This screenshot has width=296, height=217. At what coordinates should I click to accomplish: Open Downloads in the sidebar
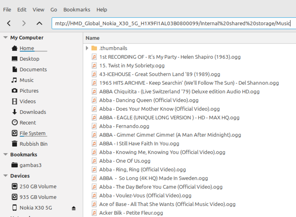click(33, 112)
